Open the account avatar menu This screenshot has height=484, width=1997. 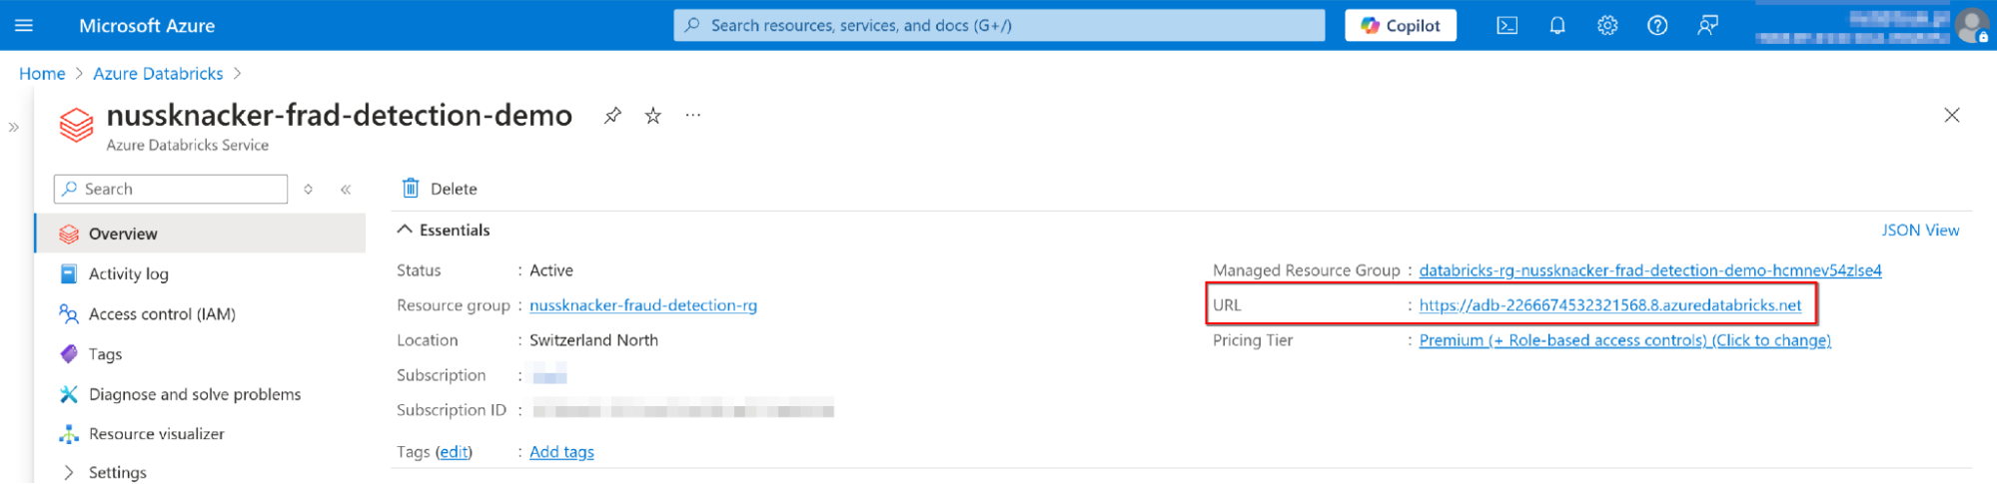(1973, 26)
